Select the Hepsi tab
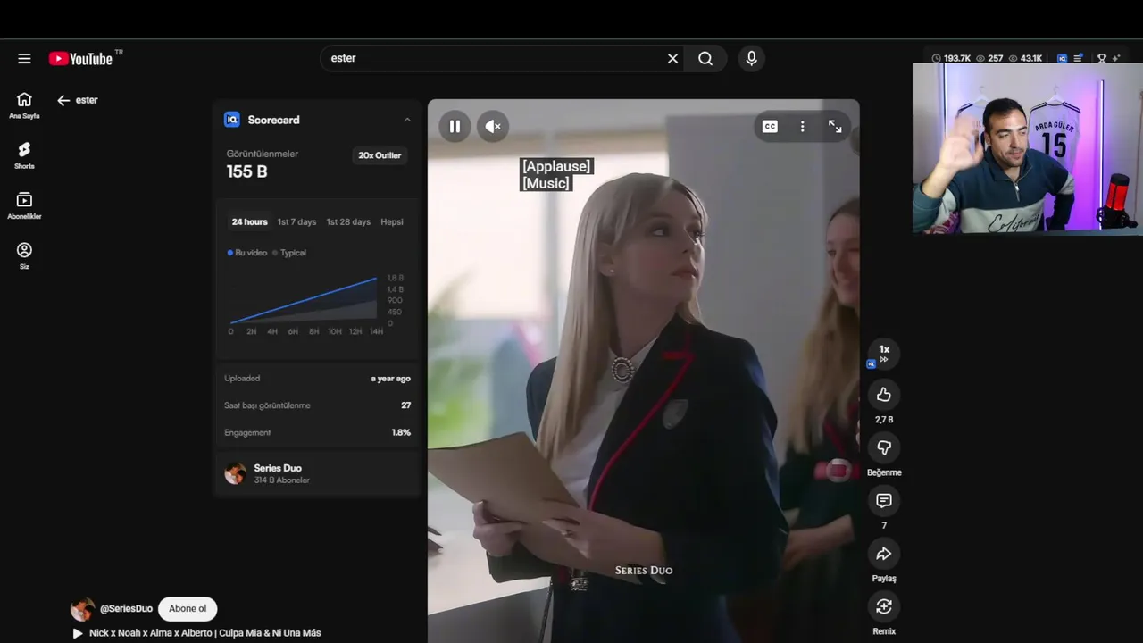 [392, 221]
